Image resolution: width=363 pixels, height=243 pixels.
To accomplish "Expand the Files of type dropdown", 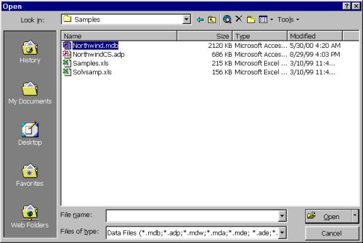I will [282, 232].
